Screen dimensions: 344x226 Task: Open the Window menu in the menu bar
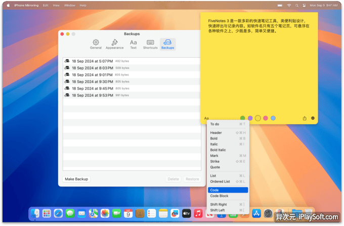pos(70,5)
